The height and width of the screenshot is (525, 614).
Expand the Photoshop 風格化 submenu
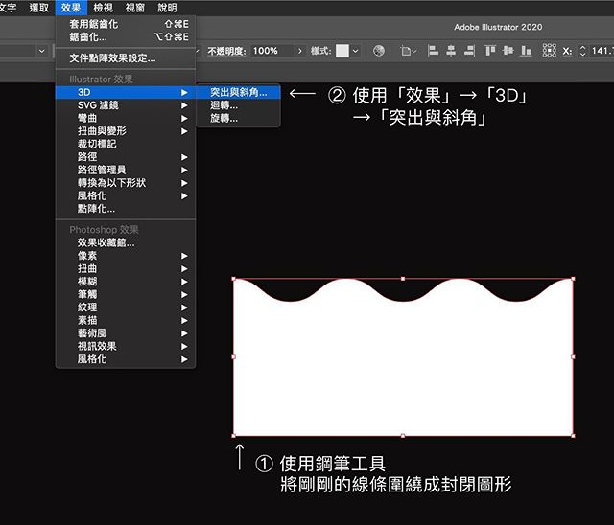click(x=126, y=359)
